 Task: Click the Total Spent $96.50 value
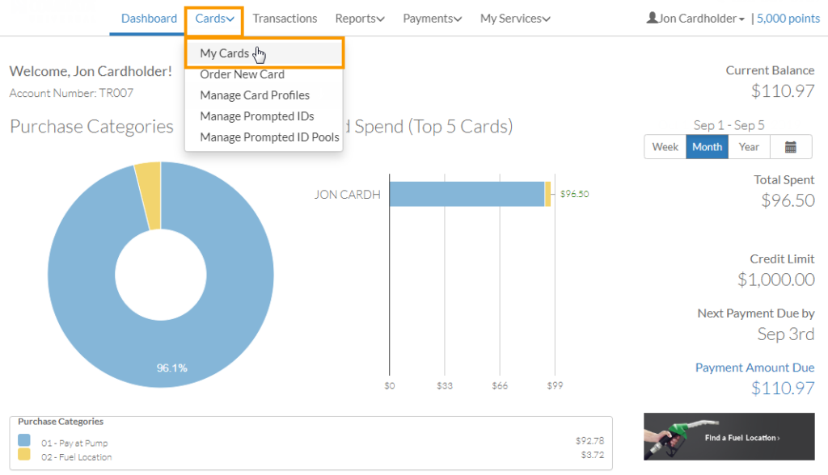788,200
